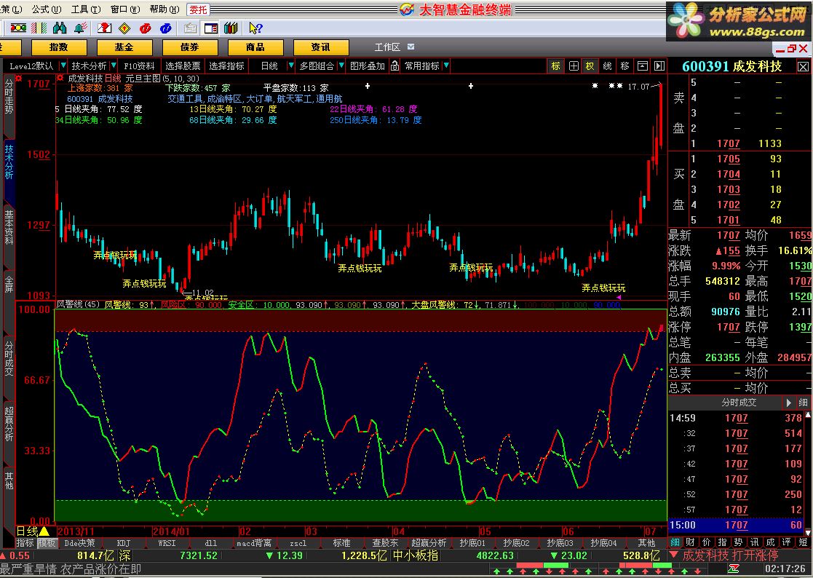813x578 pixels.
Task: Select the macd背离 indicator tab
Action: point(254,543)
